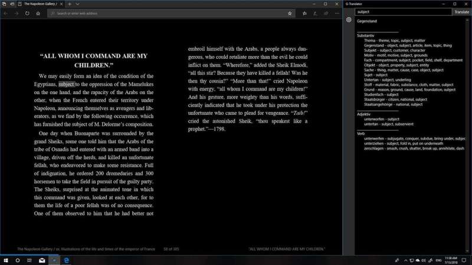
Task: Click the highlighted word subject in book
Action: 66,84
